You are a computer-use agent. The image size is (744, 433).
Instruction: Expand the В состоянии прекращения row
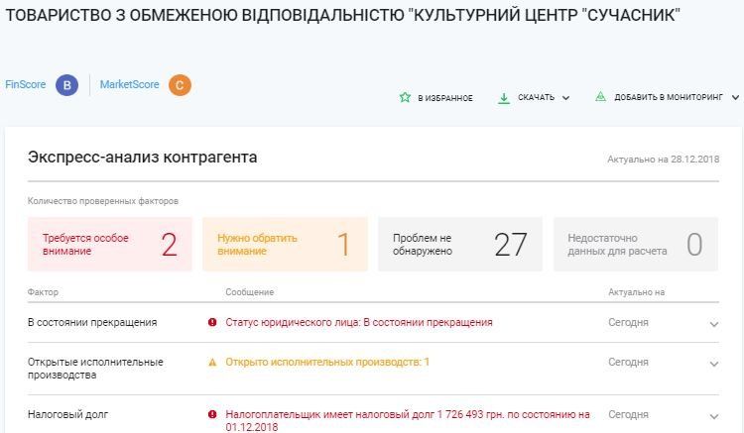713,324
